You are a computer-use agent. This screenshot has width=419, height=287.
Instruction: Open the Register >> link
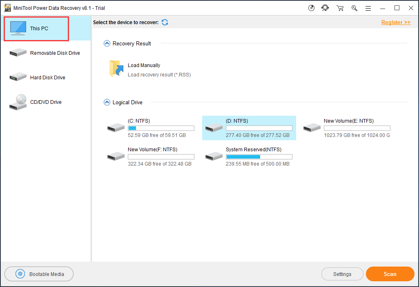[396, 22]
